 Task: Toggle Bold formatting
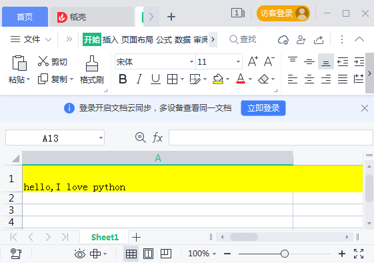[x=123, y=79]
